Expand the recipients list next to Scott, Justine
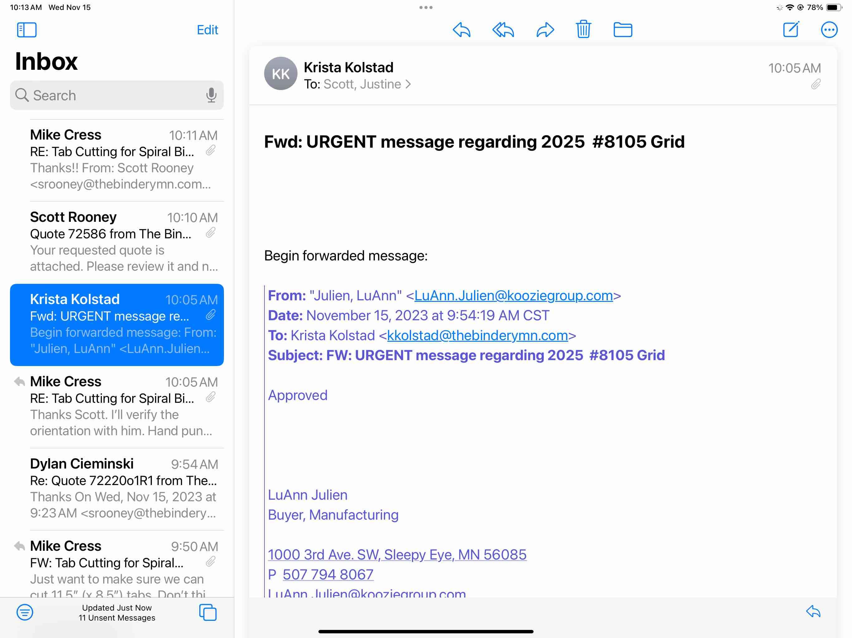The width and height of the screenshot is (852, 638). [x=408, y=84]
